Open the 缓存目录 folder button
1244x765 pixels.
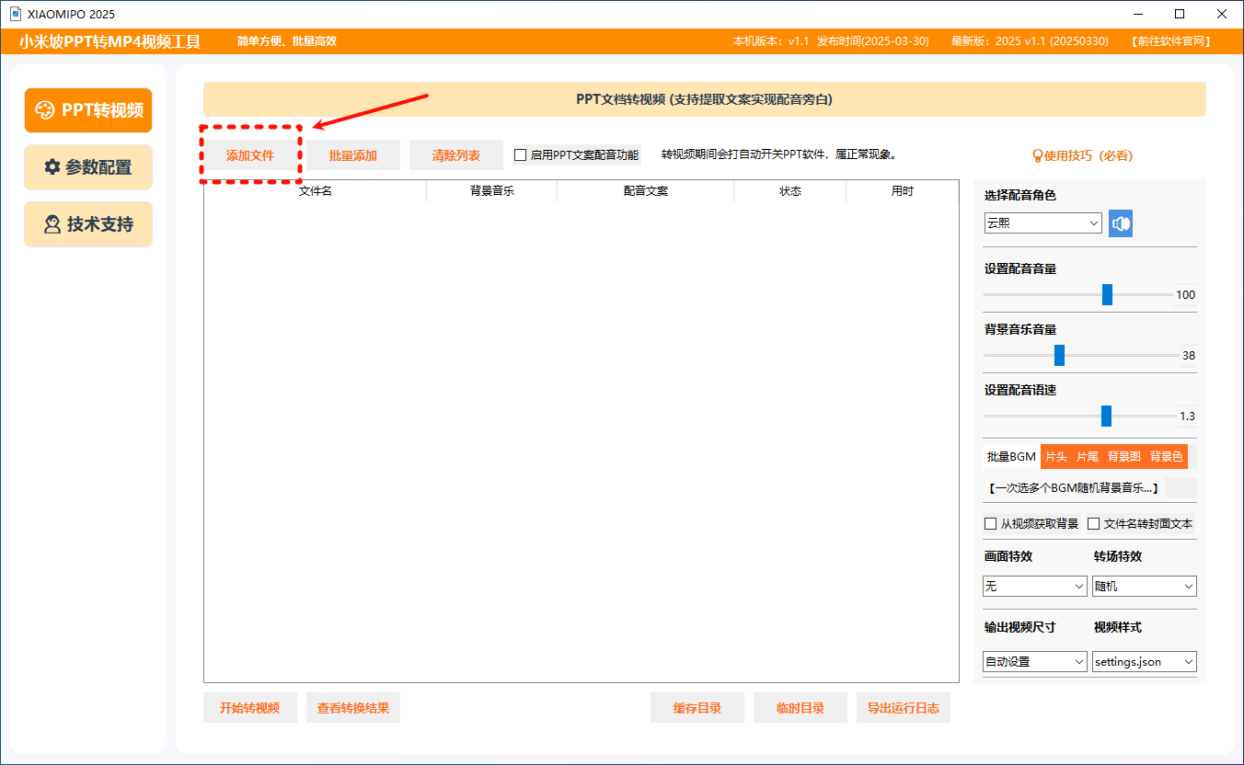(x=697, y=708)
